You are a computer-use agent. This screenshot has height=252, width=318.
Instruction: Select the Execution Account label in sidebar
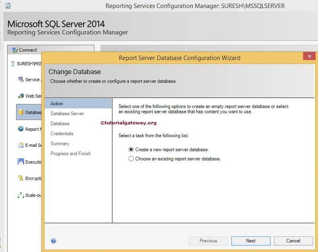(33, 162)
